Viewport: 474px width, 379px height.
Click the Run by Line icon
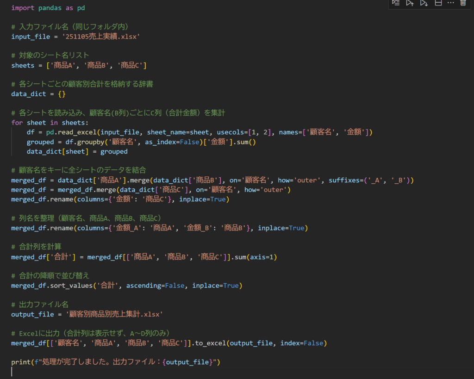396,3
